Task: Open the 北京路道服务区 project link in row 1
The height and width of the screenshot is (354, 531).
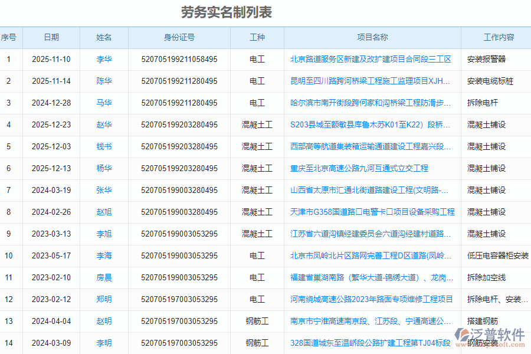Action: pyautogui.click(x=371, y=59)
